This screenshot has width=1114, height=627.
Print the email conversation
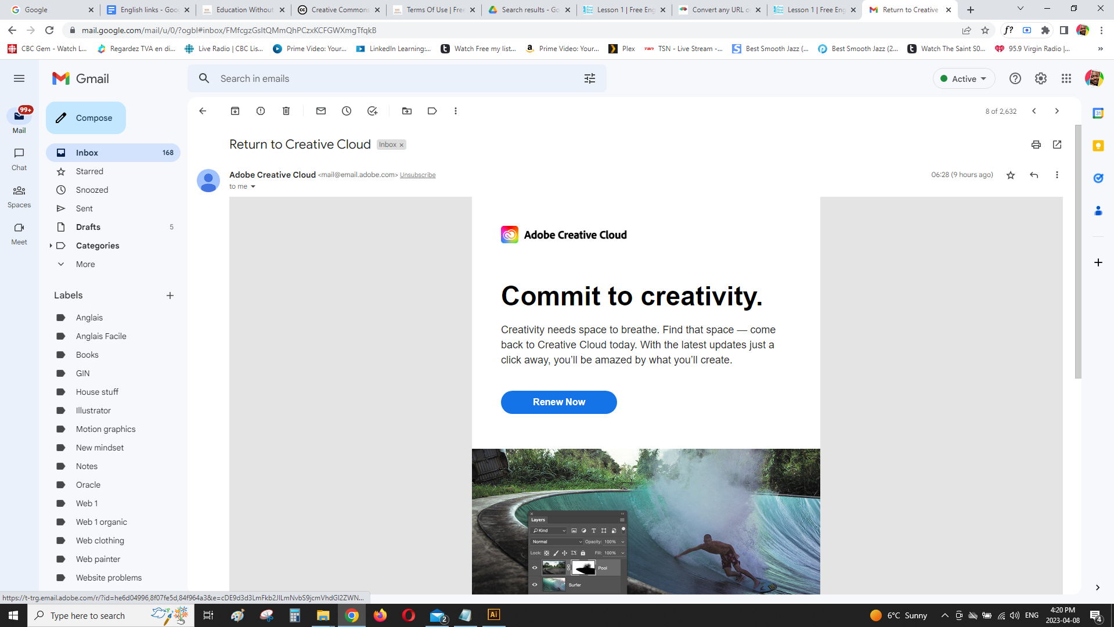click(x=1036, y=145)
